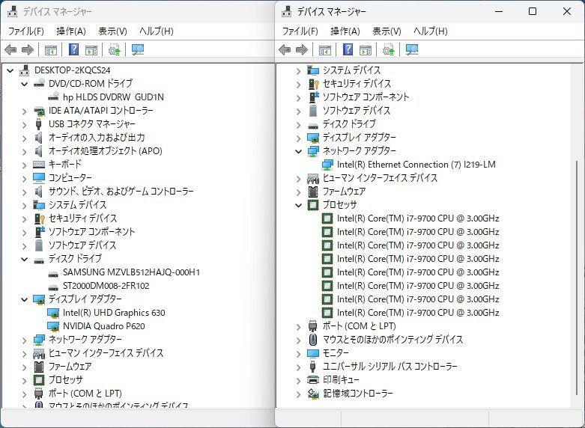Image resolution: width=585 pixels, height=428 pixels.
Task: Open ヘルプ(H) menu in left window
Action: (157, 31)
